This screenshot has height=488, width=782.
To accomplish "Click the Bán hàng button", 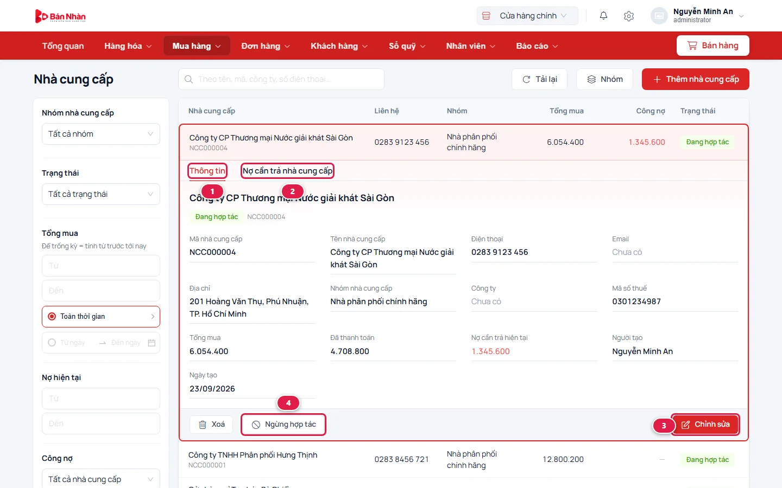I will [x=713, y=46].
